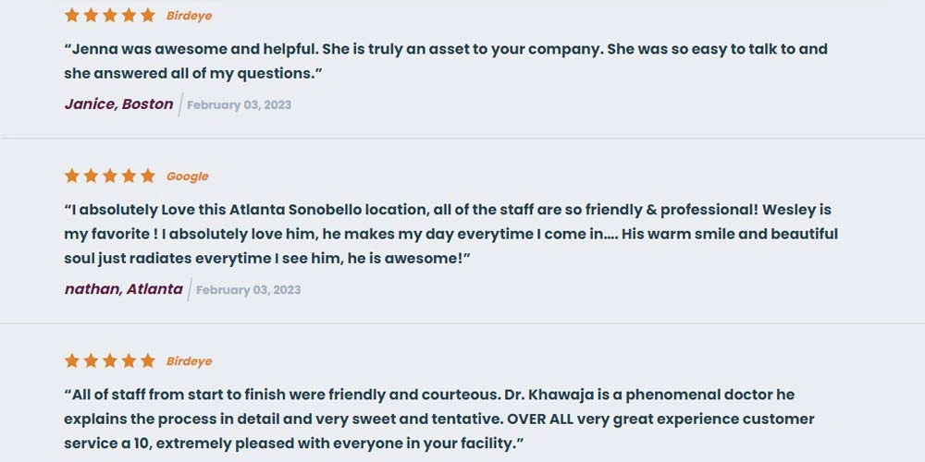925x462 pixels.
Task: Select reviewer name Janice, Boston
Action: 118,104
